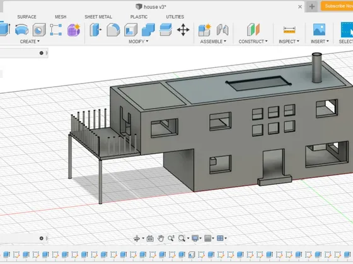This screenshot has height=264, width=353.
Task: Select the Shell tool
Action: click(131, 30)
